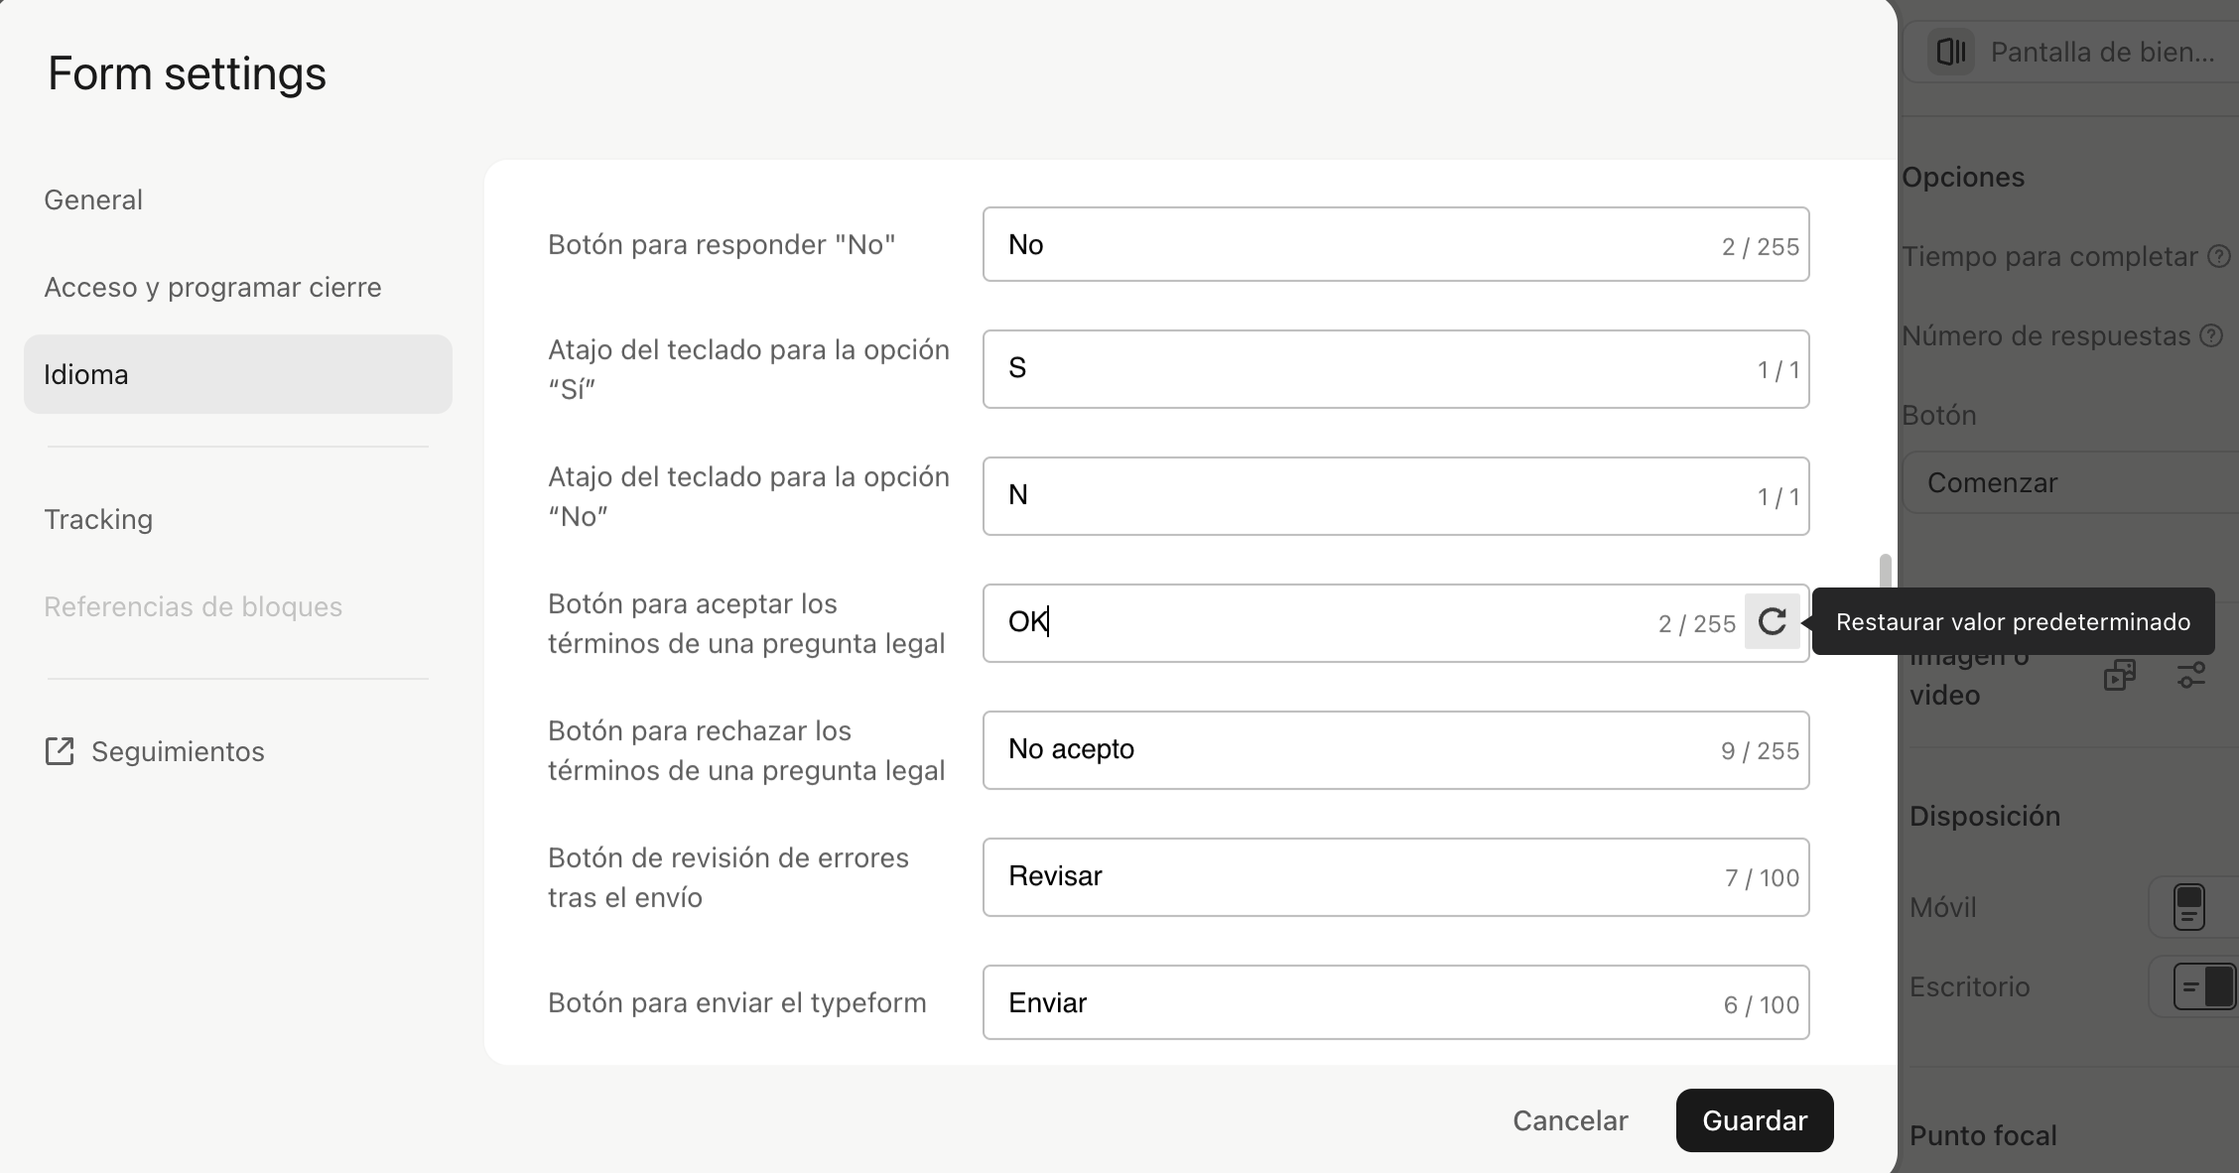Click the 'Botón para enviar el typeform' label
The image size is (2239, 1173).
pyautogui.click(x=737, y=1002)
